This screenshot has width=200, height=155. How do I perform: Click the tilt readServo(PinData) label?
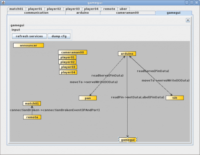coord(153,71)
